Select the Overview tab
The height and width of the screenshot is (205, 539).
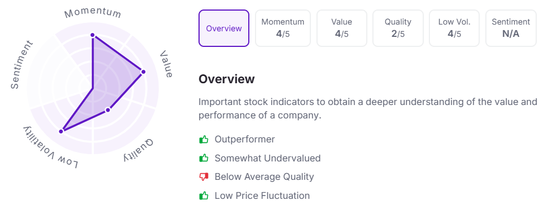(224, 28)
